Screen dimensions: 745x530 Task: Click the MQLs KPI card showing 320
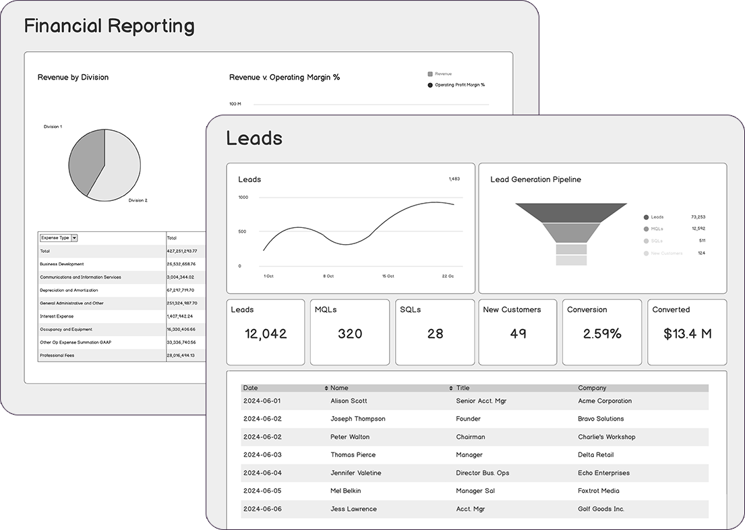tap(350, 331)
